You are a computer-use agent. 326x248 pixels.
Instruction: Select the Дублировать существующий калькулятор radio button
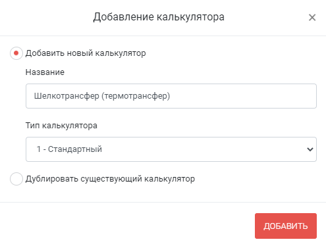[x=16, y=179]
